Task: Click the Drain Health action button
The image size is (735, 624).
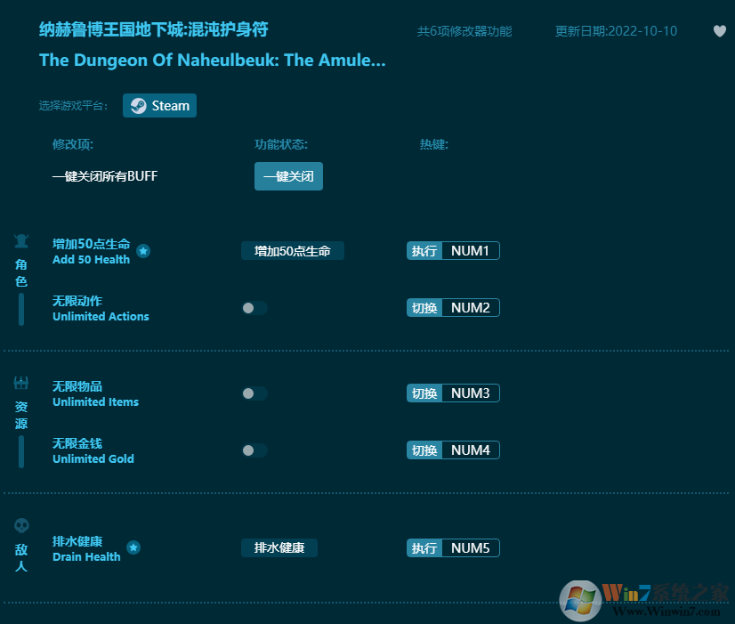Action: pyautogui.click(x=279, y=547)
